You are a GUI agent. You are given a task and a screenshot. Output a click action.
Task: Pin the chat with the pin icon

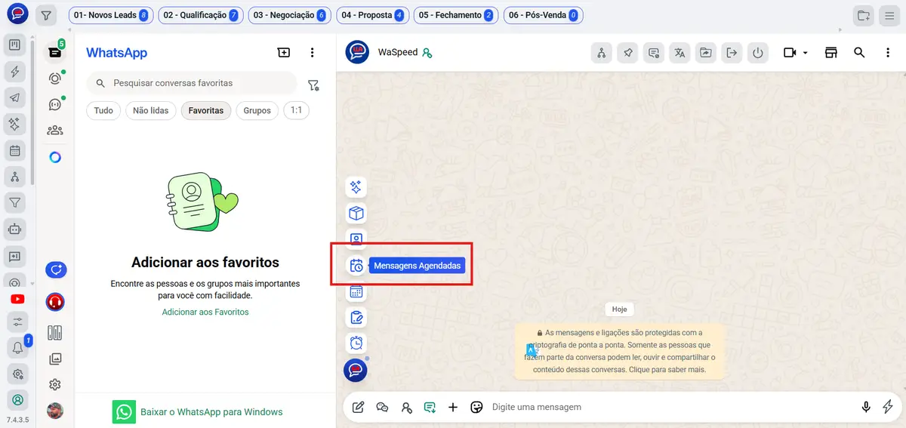627,53
